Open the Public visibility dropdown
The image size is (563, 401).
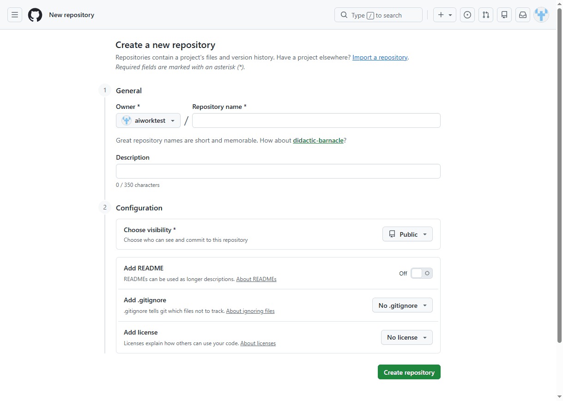pos(407,234)
